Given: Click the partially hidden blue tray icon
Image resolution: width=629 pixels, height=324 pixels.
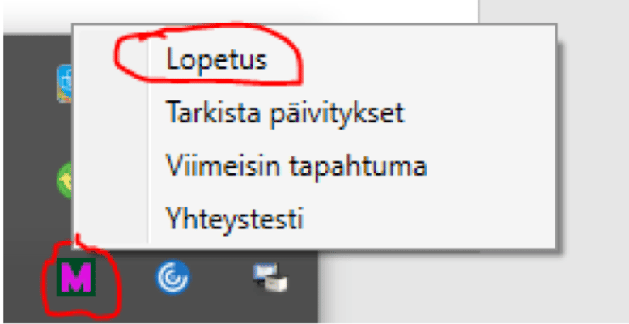Looking at the screenshot, I should point(64,83).
